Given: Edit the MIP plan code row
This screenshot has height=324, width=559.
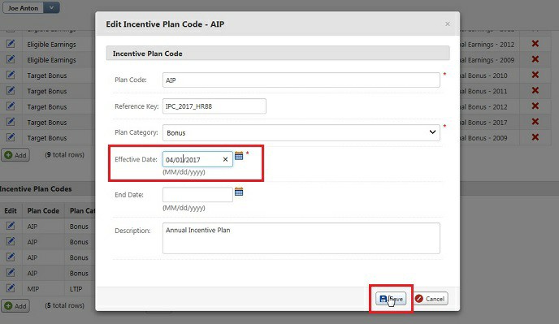Looking at the screenshot, I should click(11, 288).
